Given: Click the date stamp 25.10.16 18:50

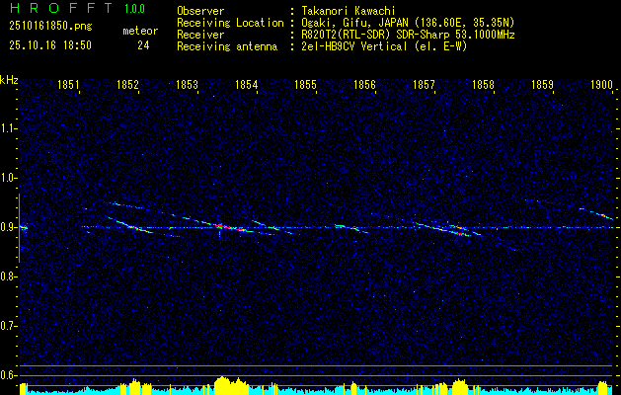Looking at the screenshot, I should (50, 45).
